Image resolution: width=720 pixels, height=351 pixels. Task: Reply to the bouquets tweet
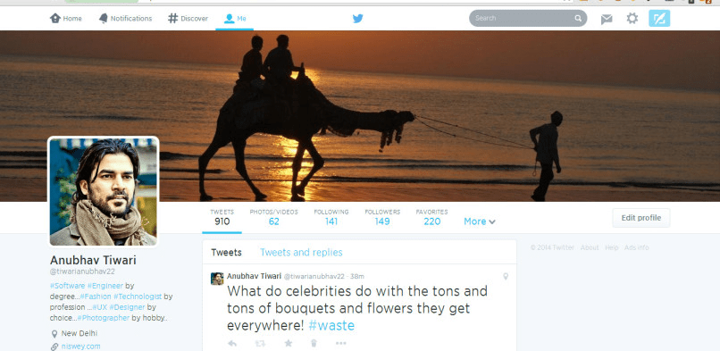tap(232, 343)
